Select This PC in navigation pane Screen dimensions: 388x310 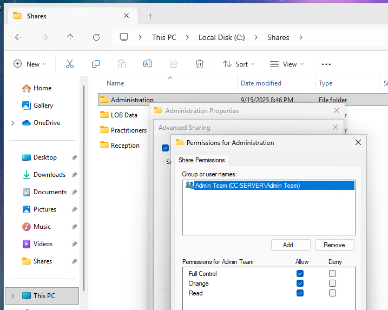[42, 296]
